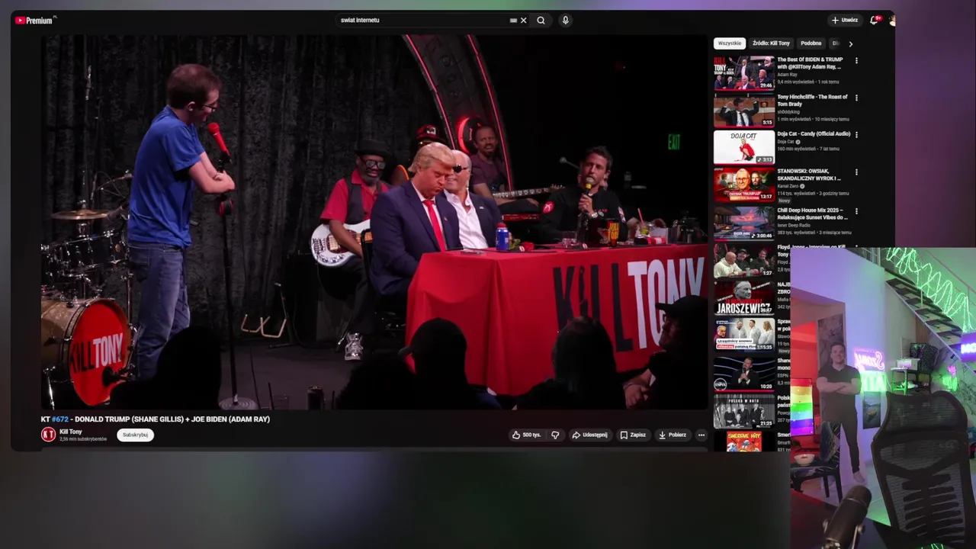Open options menu for STANOWSKI: OWSIAK video

[856, 172]
